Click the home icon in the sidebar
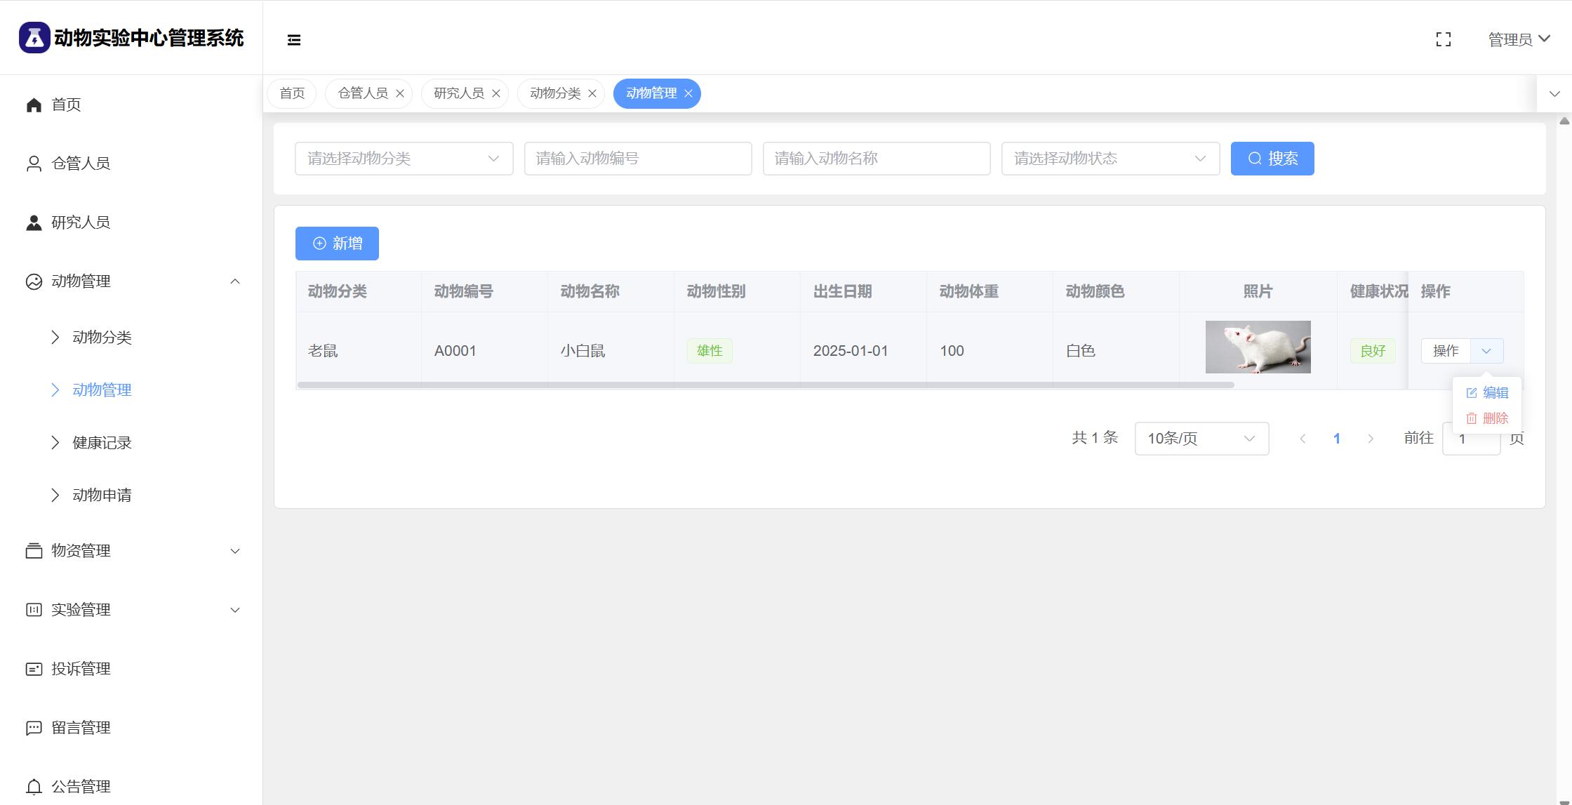Image resolution: width=1572 pixels, height=805 pixels. (34, 105)
